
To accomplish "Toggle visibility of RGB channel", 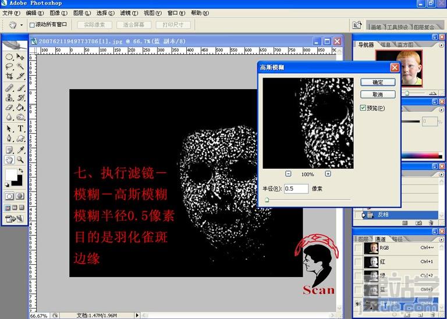I will point(358,248).
